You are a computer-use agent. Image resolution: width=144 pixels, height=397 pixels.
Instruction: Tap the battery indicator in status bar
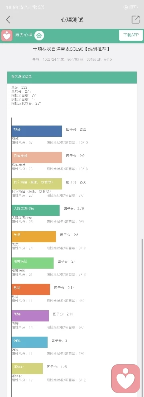point(134,8)
